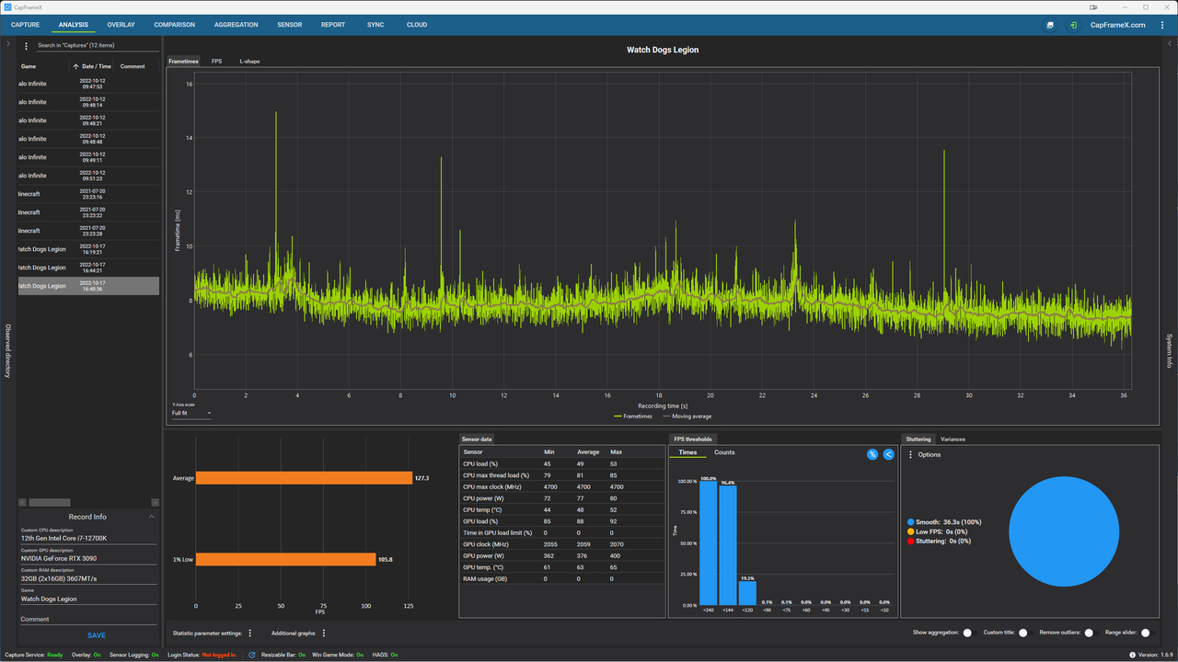
Task: Click the share thresholds icon
Action: (x=888, y=454)
